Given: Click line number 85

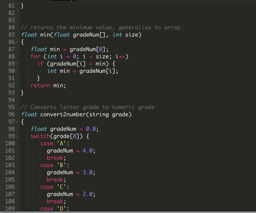Looking at the screenshot, I should [11, 35].
